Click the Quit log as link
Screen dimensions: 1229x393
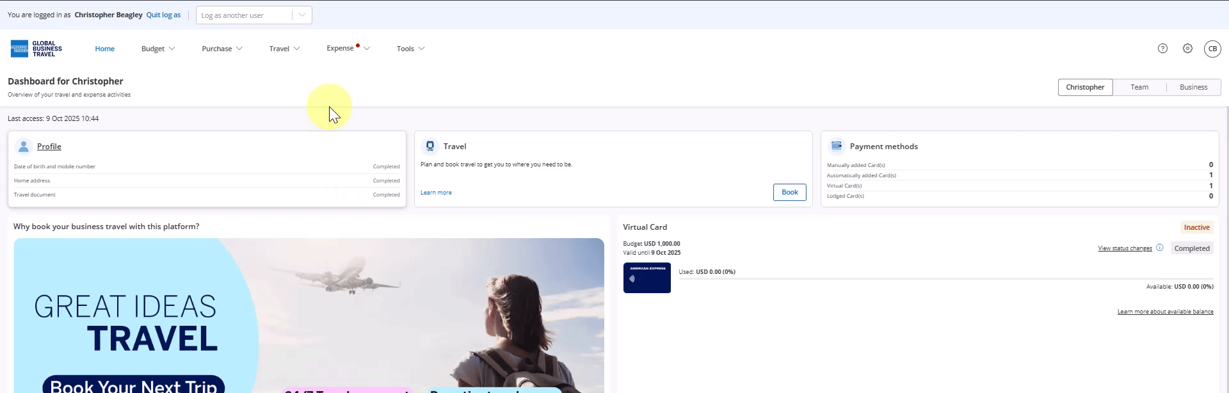pos(163,15)
